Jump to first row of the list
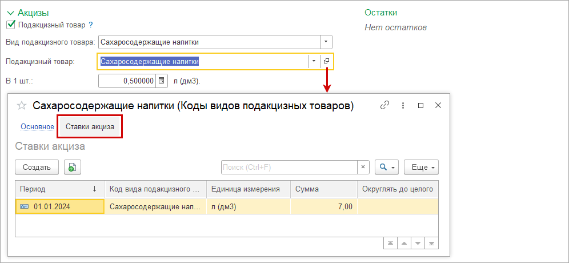 coord(390,243)
